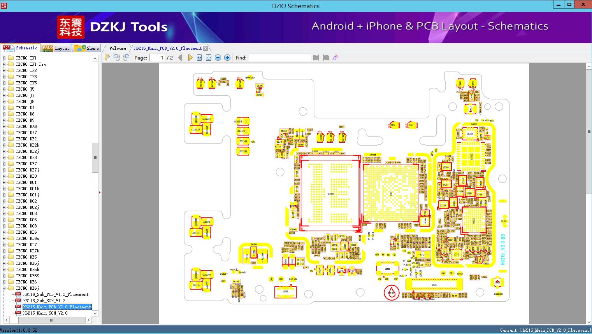Expand the TECNO KD7 tree node
The height and width of the screenshot is (334, 592).
point(4,245)
